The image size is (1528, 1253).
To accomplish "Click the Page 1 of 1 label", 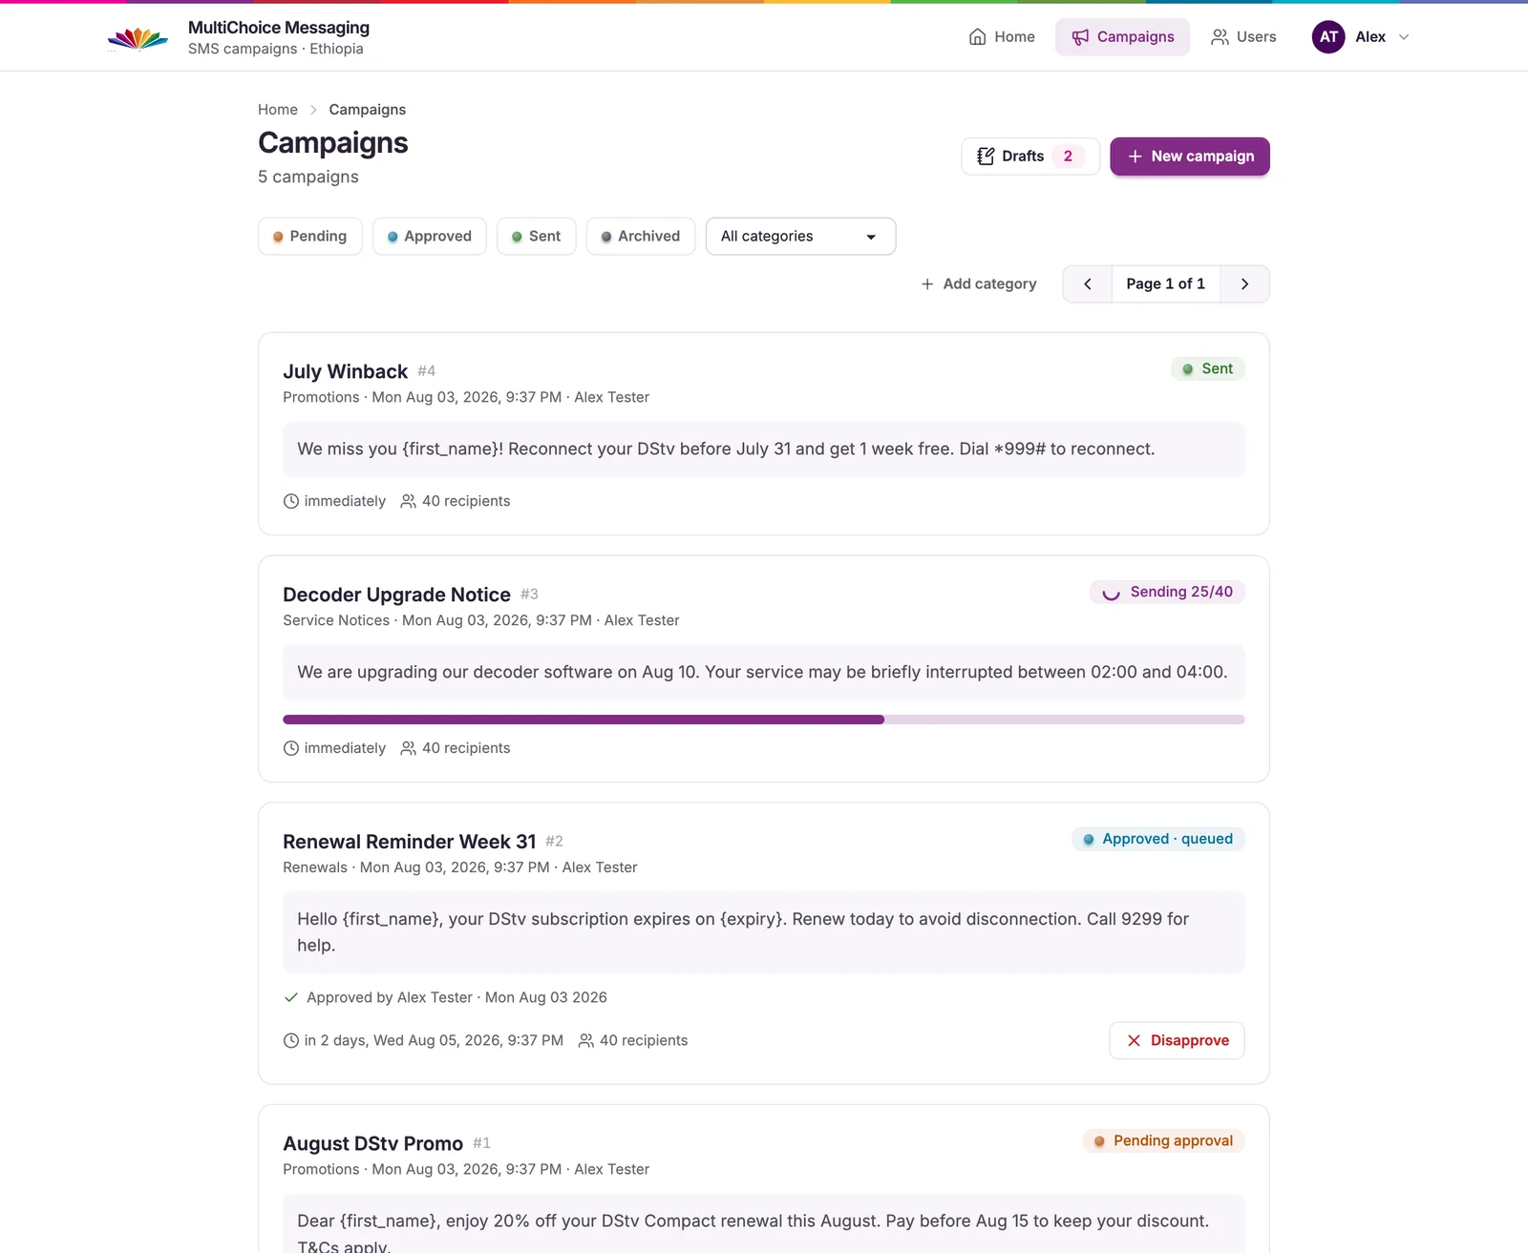I will tap(1166, 284).
